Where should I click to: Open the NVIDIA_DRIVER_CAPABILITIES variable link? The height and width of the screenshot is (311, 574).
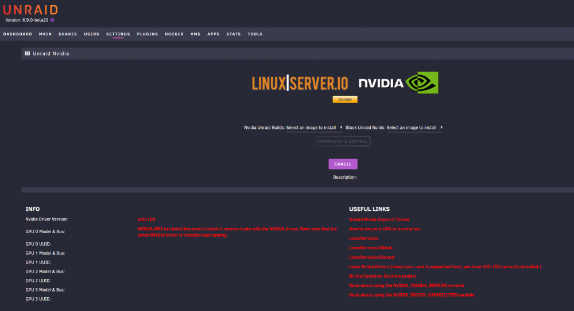(x=412, y=296)
